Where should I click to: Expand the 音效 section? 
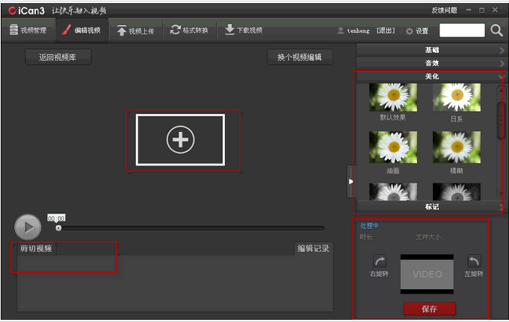[431, 63]
